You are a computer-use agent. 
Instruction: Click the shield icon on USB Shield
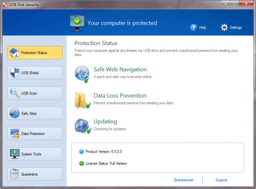[14, 72]
